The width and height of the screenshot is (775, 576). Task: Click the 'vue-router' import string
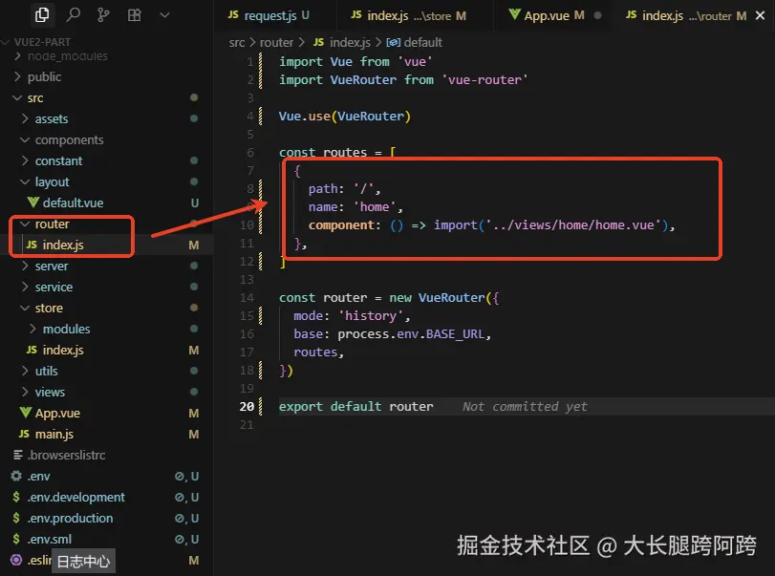click(484, 79)
